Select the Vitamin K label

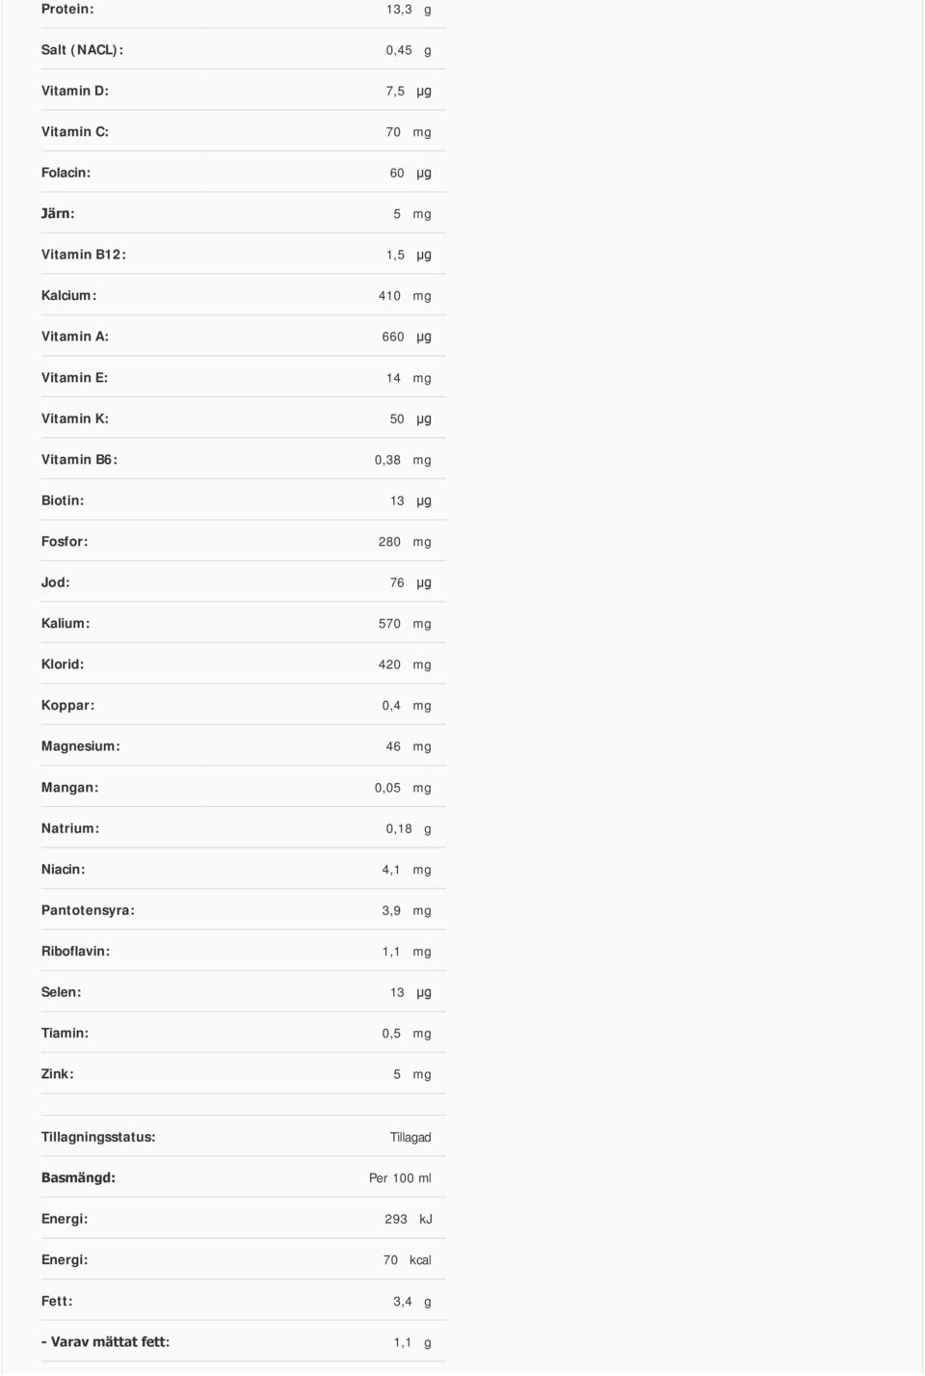click(75, 418)
